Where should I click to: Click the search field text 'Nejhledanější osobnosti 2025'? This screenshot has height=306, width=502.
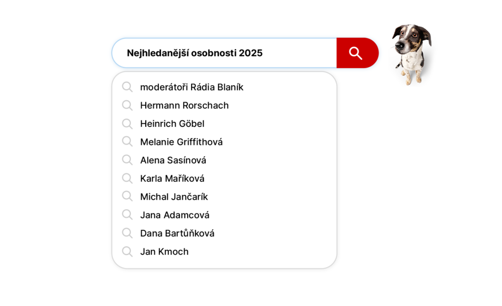coord(195,53)
